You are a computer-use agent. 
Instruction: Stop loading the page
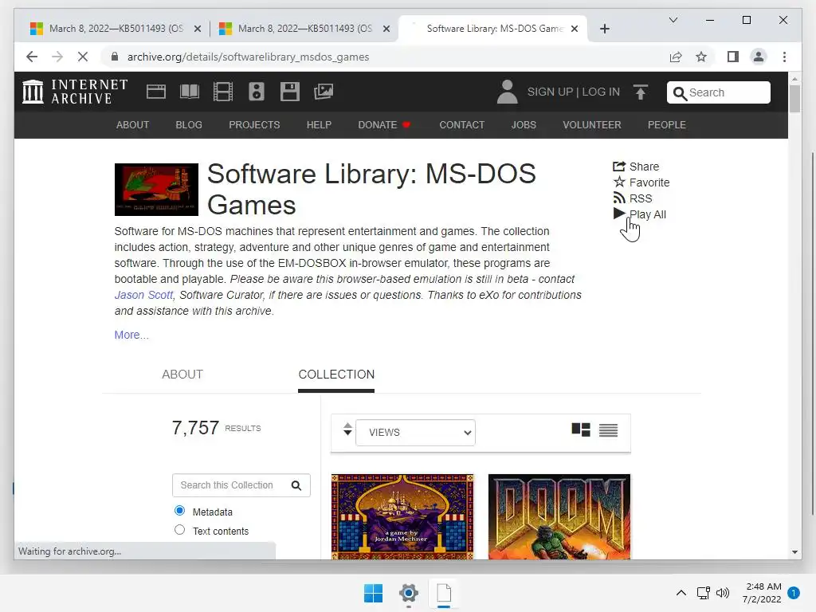tap(83, 57)
